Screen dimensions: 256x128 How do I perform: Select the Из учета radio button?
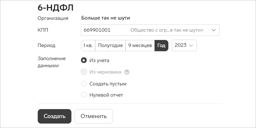tap(84, 60)
